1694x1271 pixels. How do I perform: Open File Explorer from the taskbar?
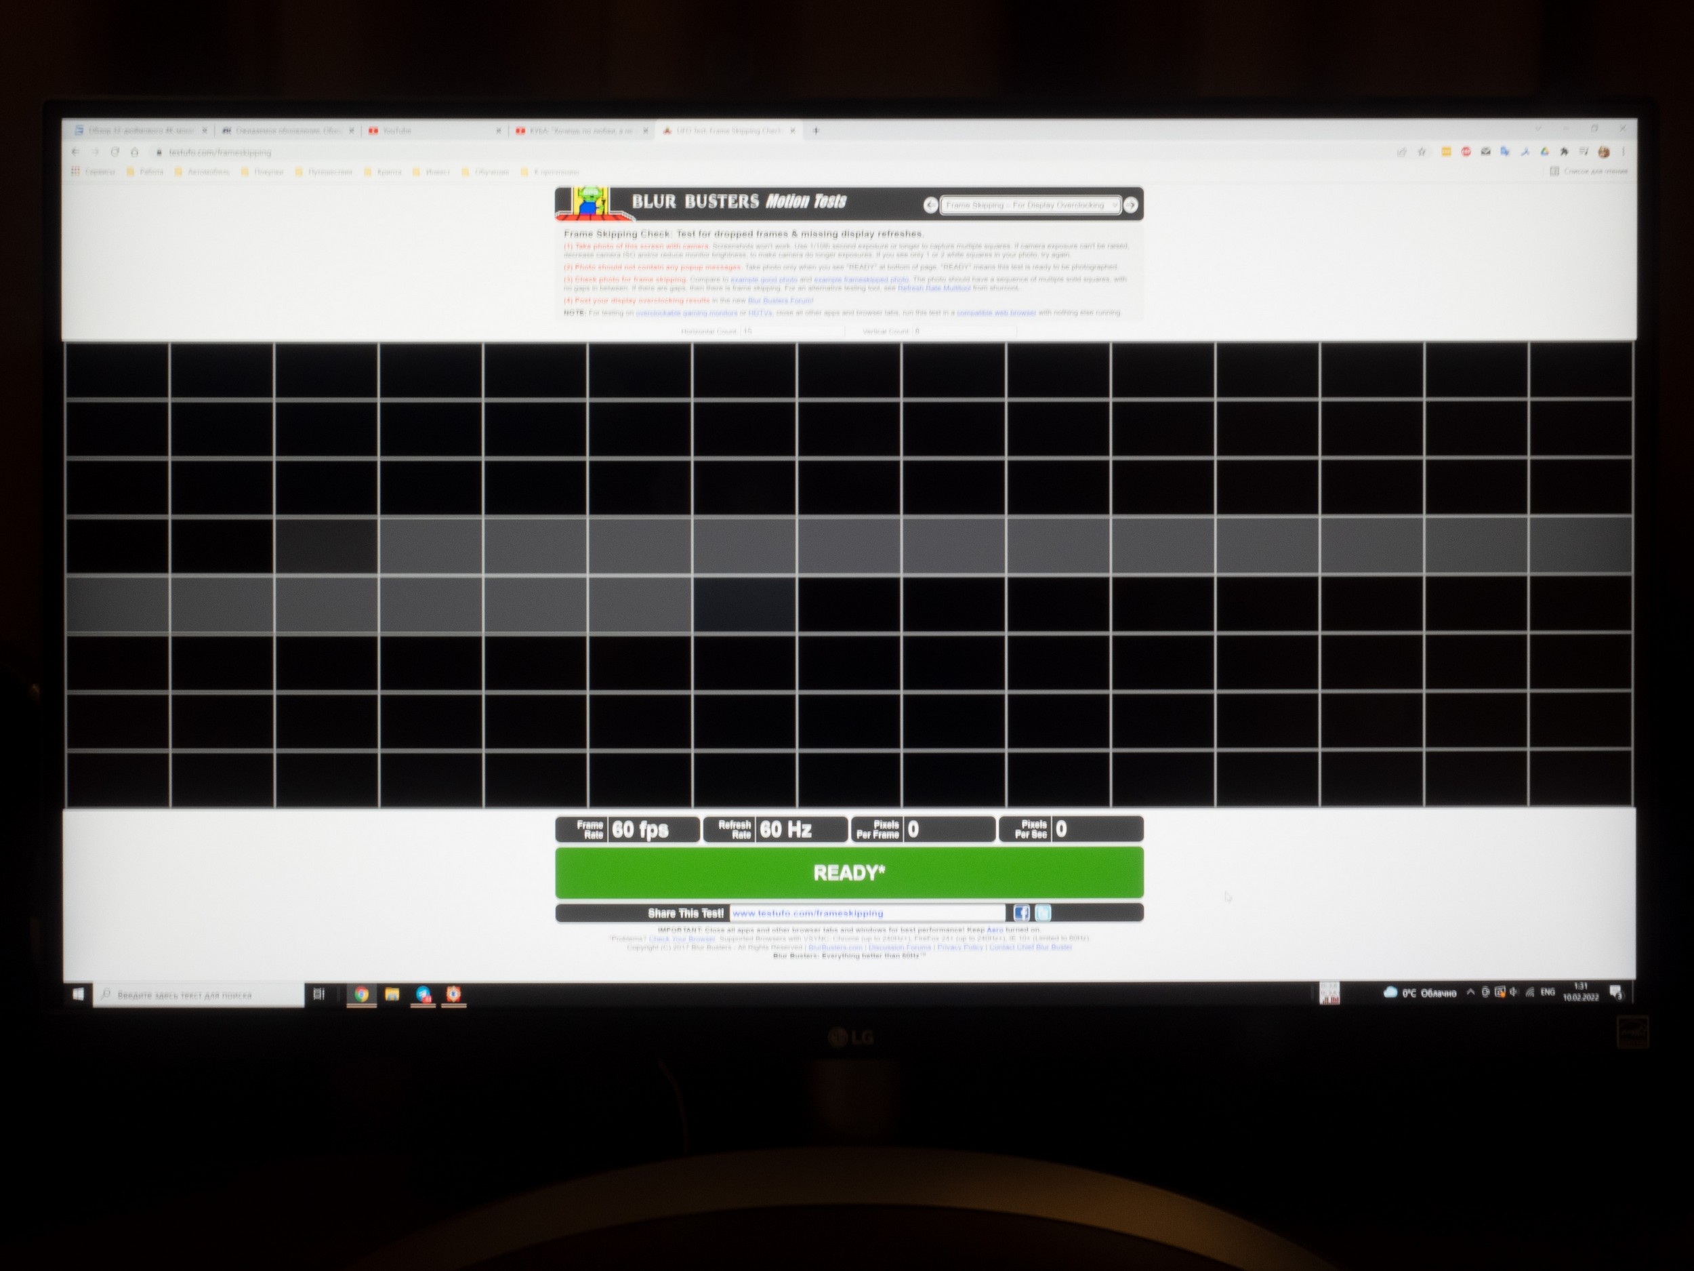coord(392,994)
